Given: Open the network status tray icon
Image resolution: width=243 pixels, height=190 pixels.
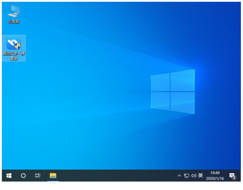Looking at the screenshot, I should point(187,176).
